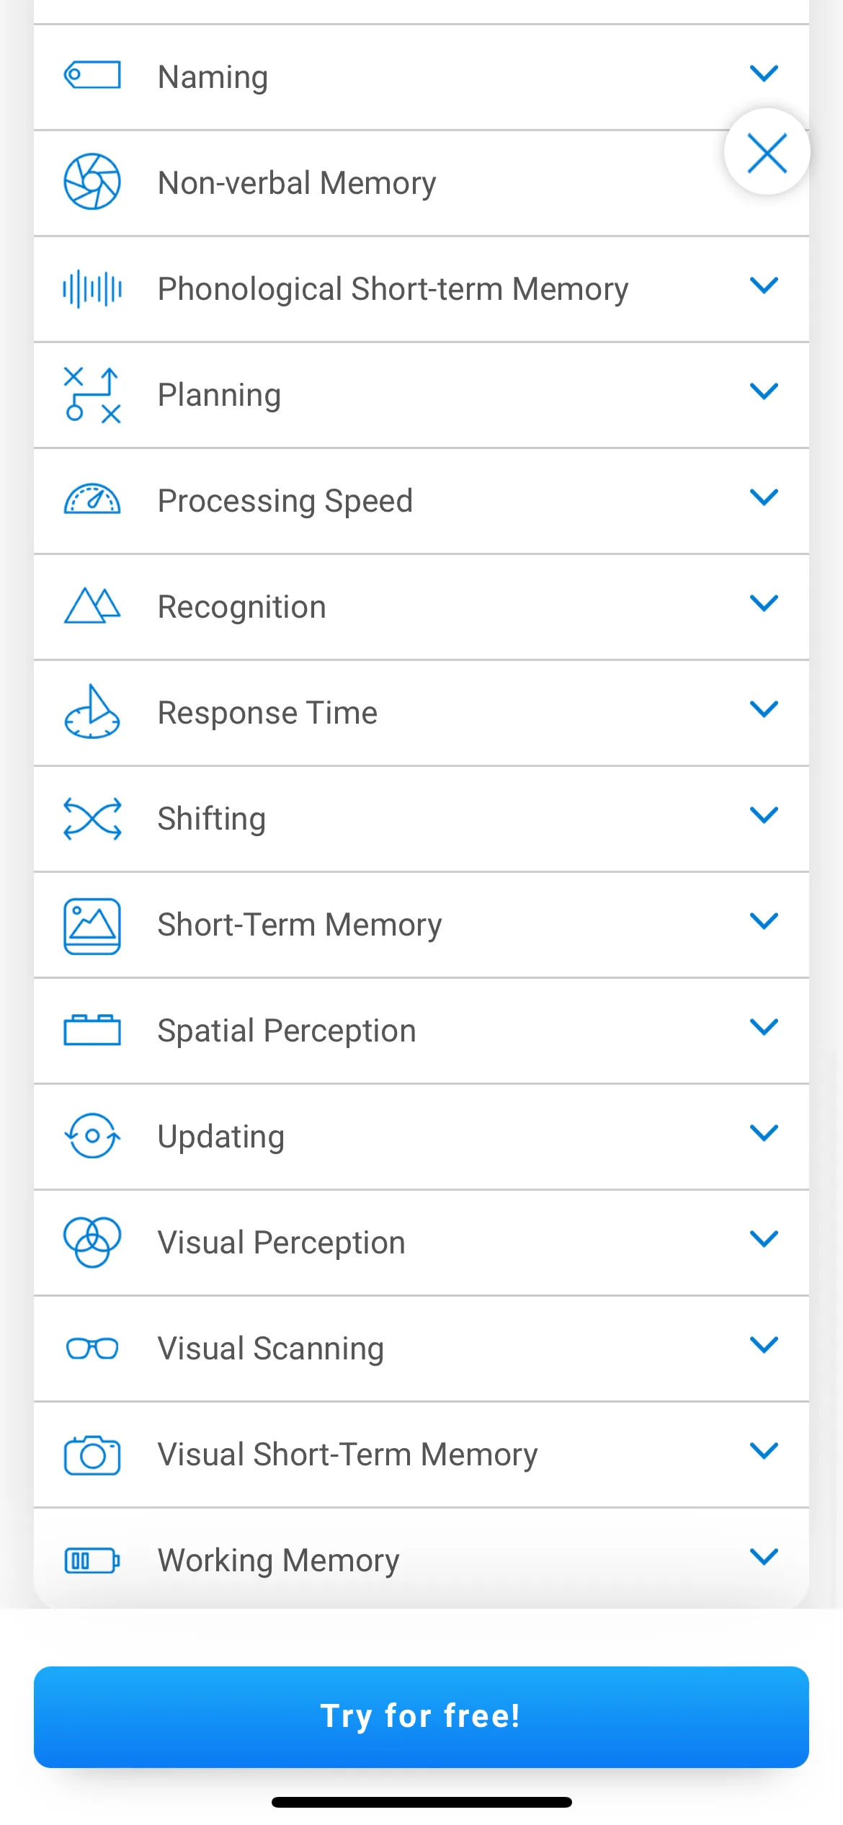Click the Phonological Short-term Memory waveform icon

pos(92,288)
